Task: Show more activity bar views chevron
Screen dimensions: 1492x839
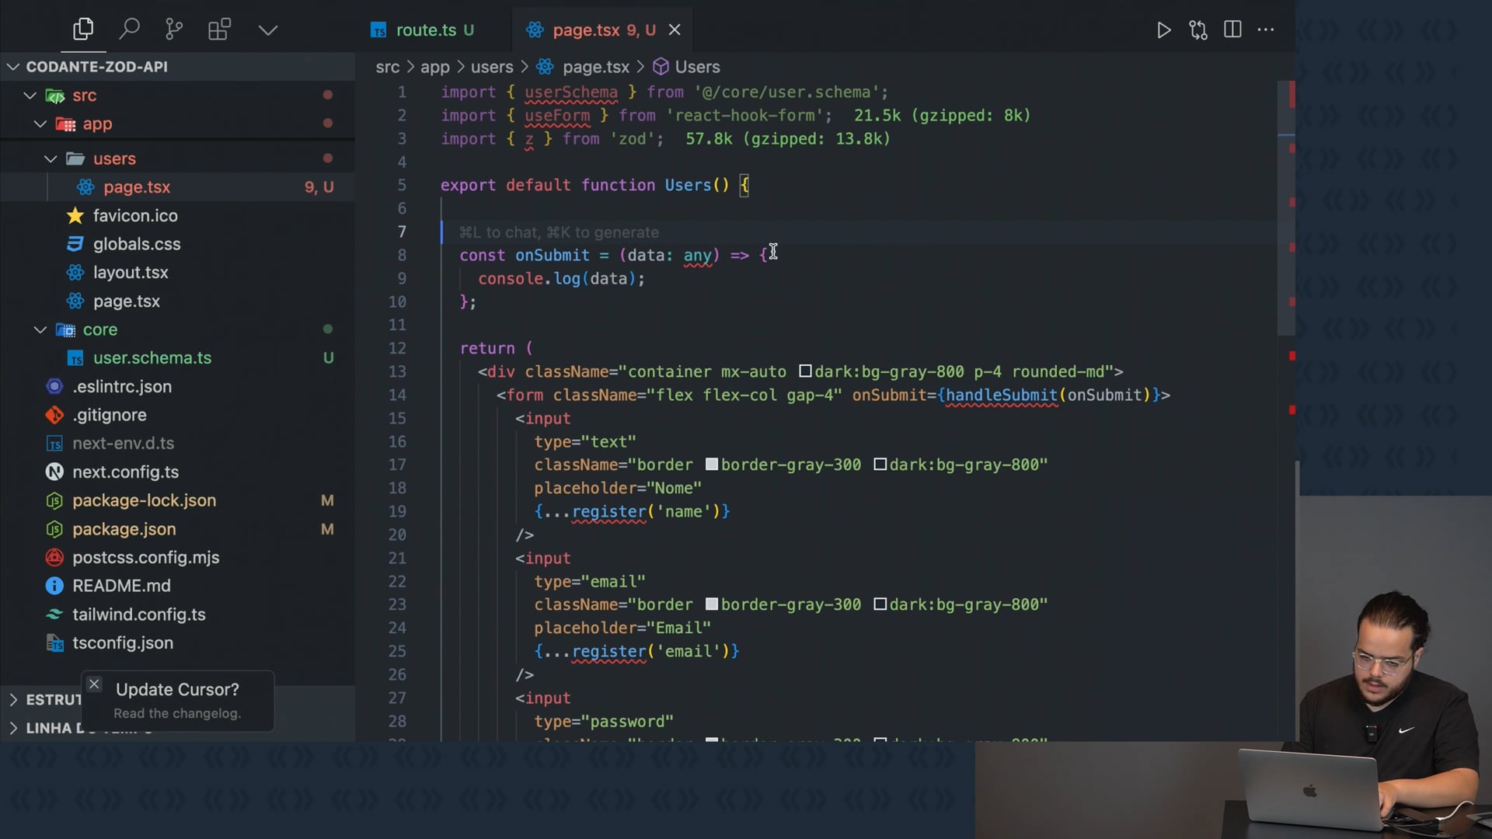Action: coord(268,30)
